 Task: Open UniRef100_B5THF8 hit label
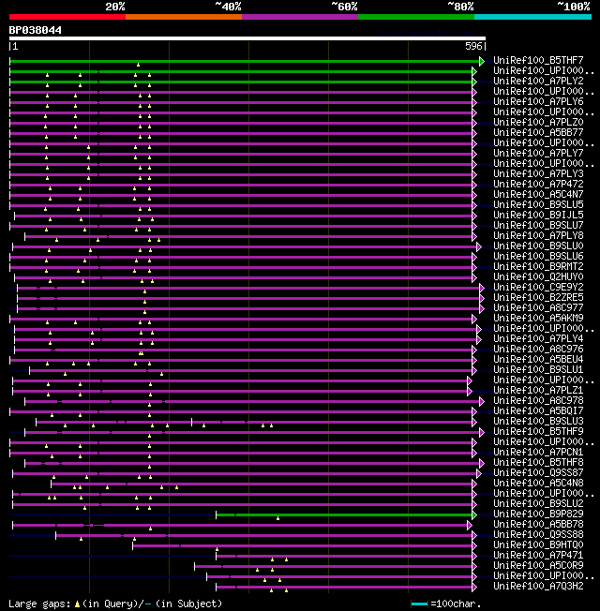538,463
